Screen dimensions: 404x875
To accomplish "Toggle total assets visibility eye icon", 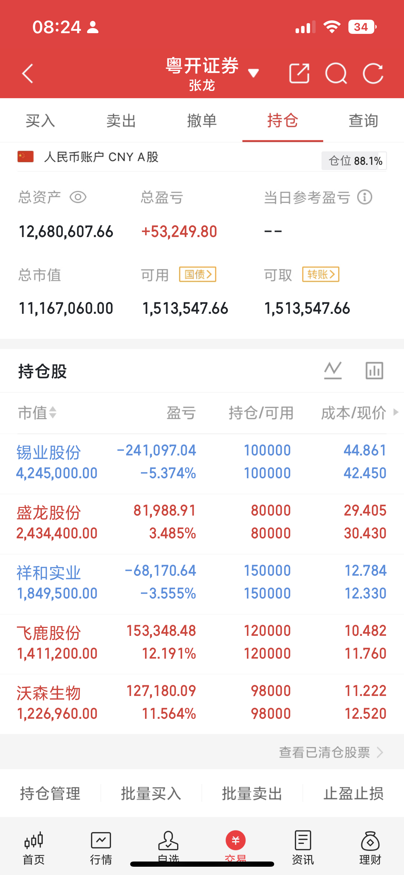I will (78, 197).
